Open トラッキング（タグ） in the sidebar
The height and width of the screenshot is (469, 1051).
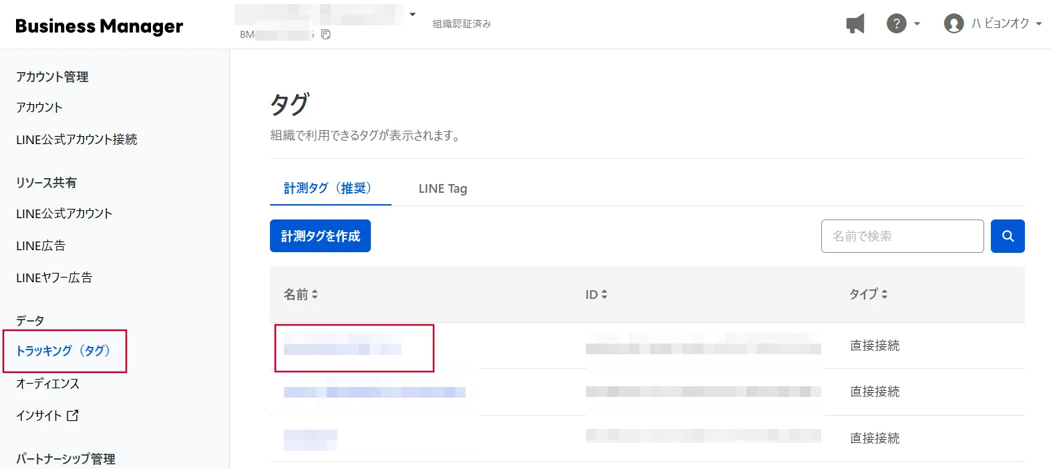pos(63,351)
